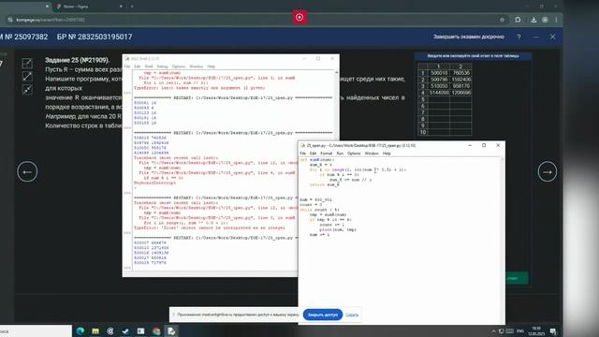Select answer table cell containing 500018
Screen dimensions: 599x337
(x=439, y=73)
